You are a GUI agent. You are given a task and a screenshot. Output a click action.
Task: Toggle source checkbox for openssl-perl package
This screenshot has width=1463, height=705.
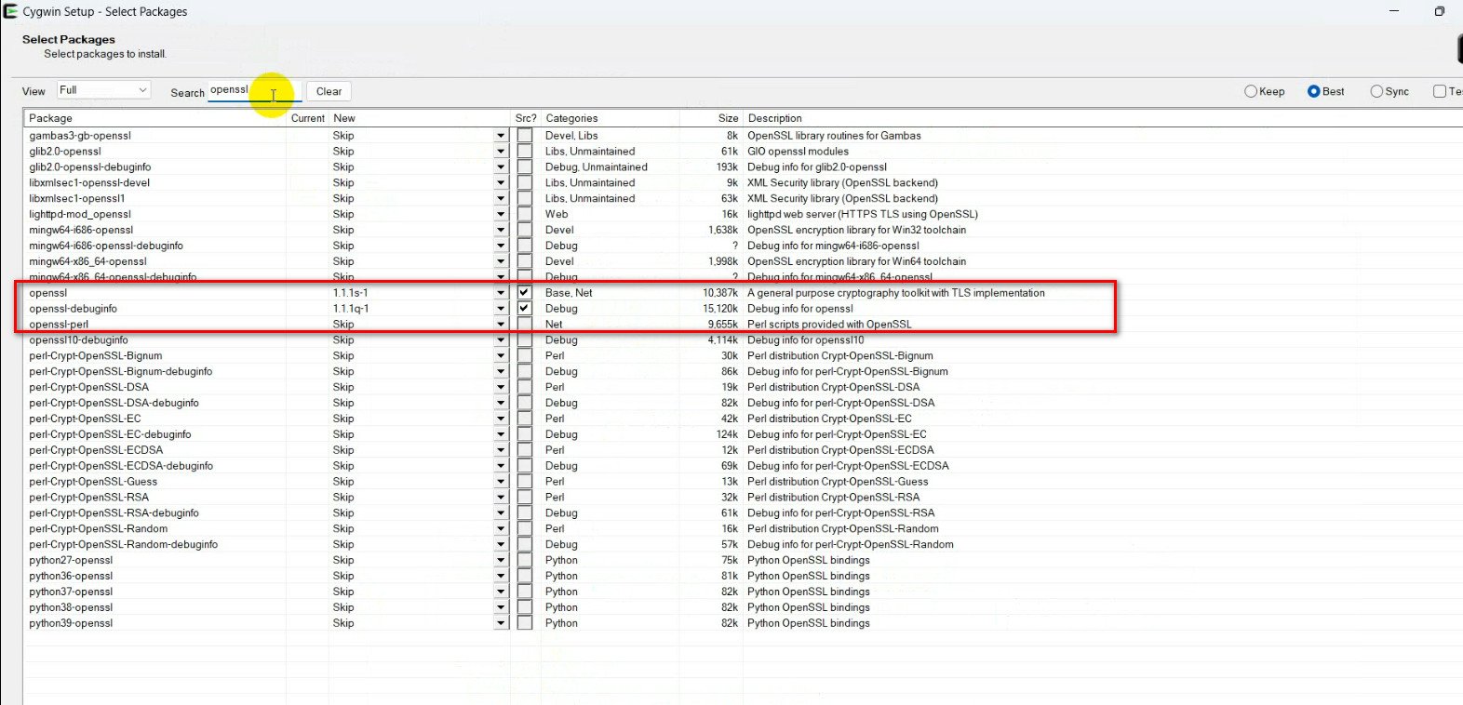pyautogui.click(x=525, y=324)
